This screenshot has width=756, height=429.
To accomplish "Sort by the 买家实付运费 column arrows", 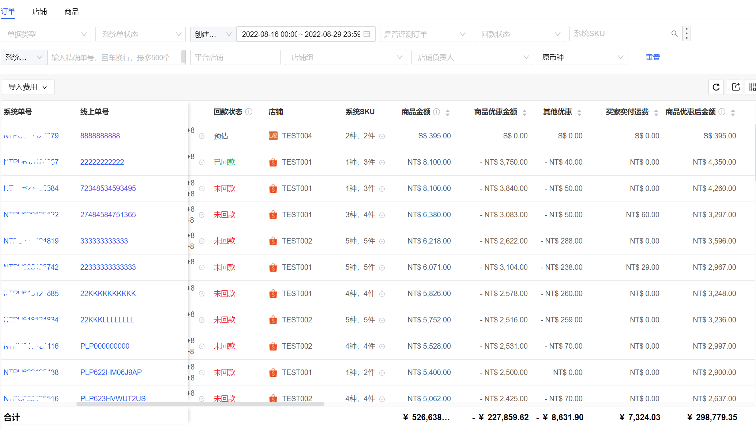I will tap(656, 112).
